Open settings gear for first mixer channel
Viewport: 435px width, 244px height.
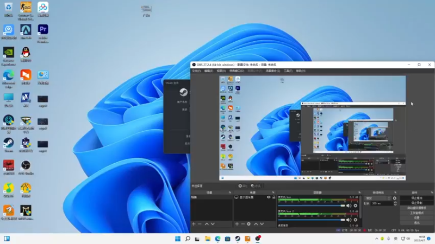tap(356, 206)
